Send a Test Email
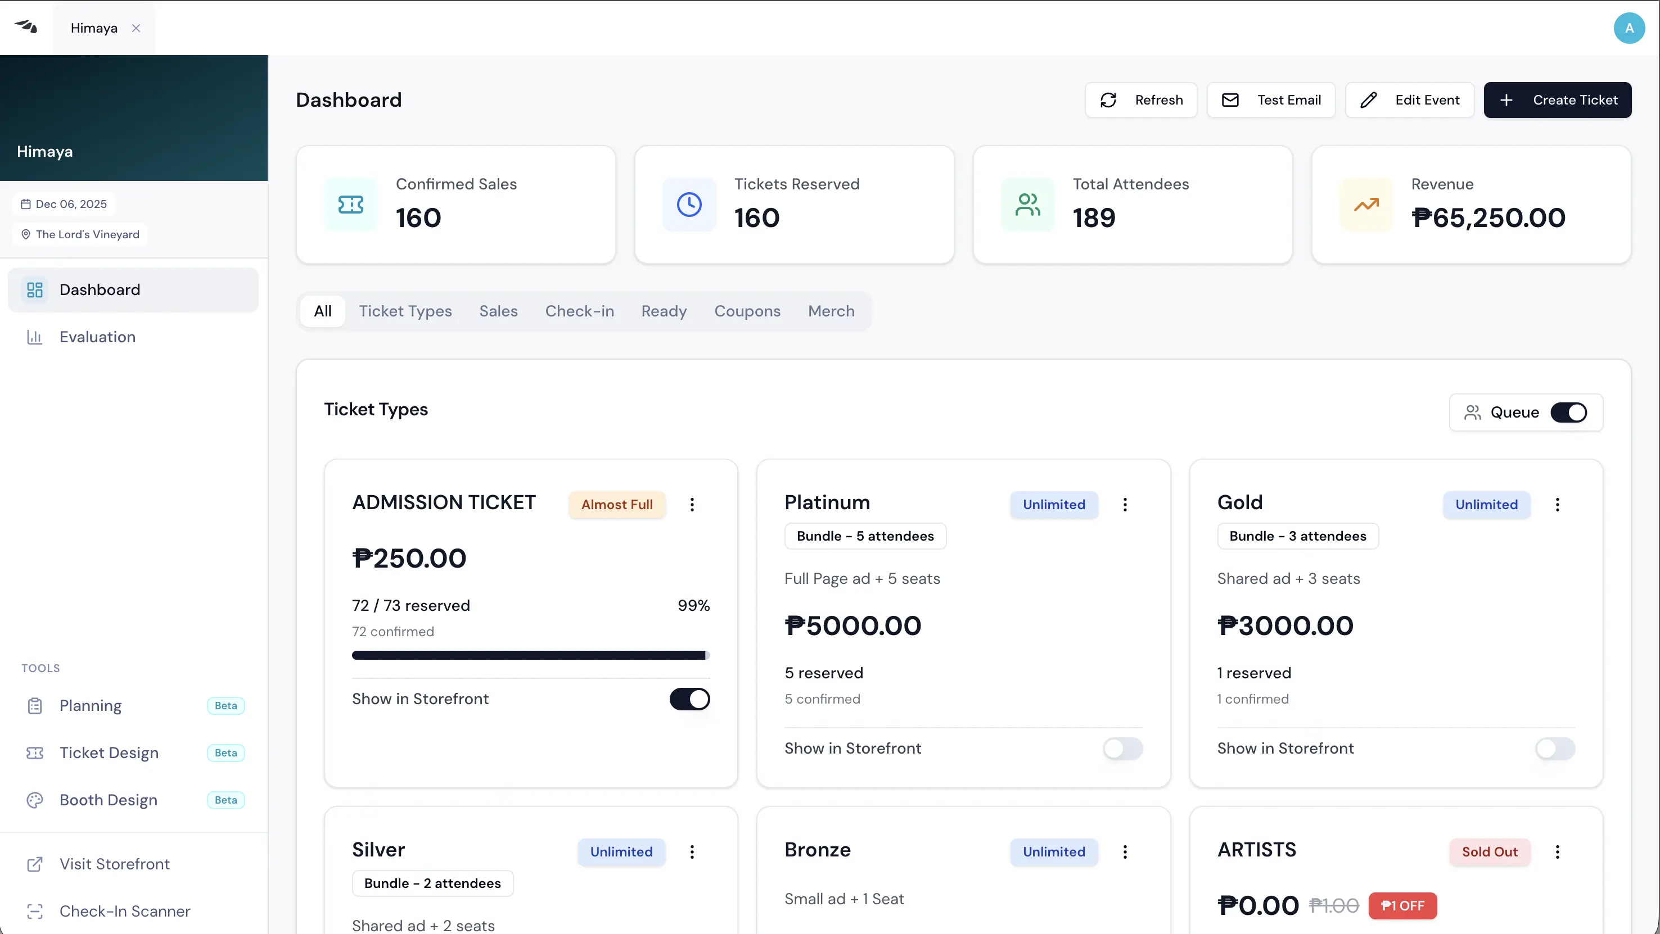The width and height of the screenshot is (1660, 934). tap(1271, 100)
